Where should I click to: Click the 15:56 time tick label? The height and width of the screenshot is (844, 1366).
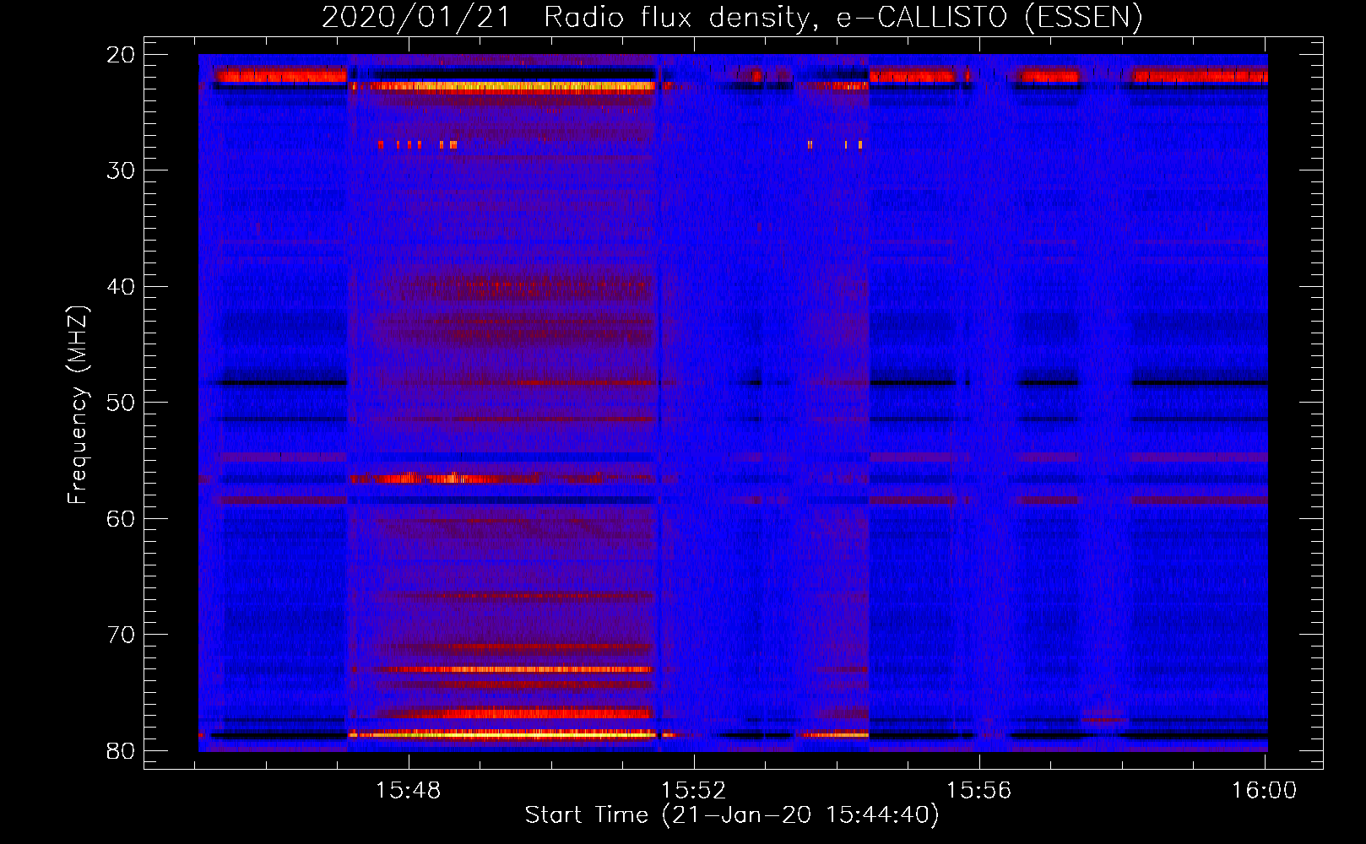pos(978,790)
